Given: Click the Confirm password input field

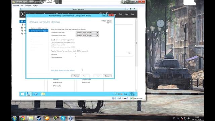Looking at the screenshot, I should [87, 57].
